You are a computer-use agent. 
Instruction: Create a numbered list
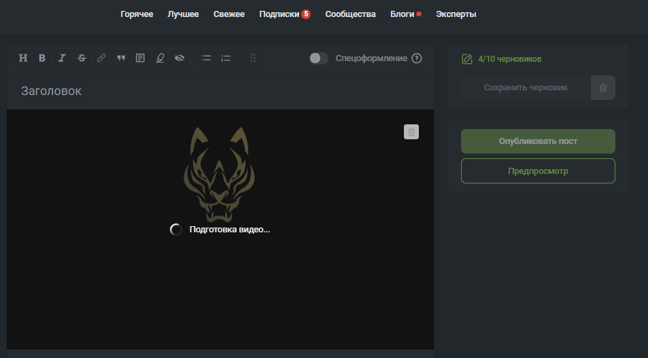(226, 58)
